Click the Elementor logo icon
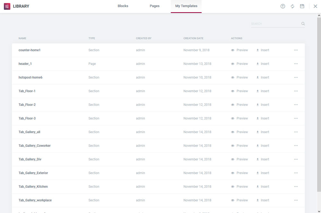 point(7,6)
